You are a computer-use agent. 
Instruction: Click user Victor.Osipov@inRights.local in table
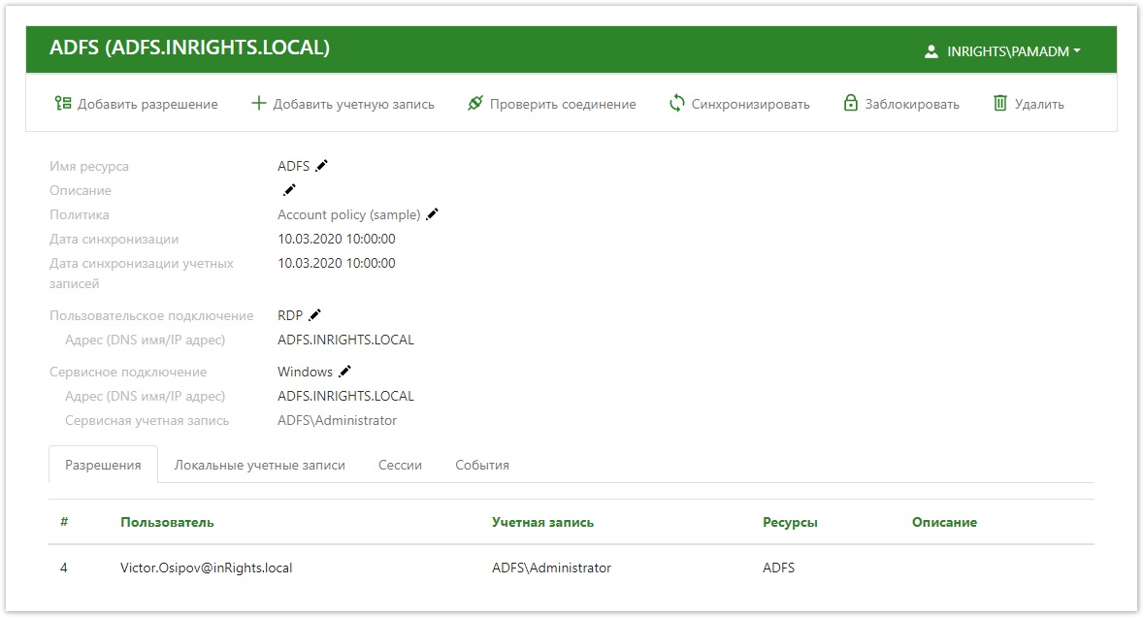(207, 568)
